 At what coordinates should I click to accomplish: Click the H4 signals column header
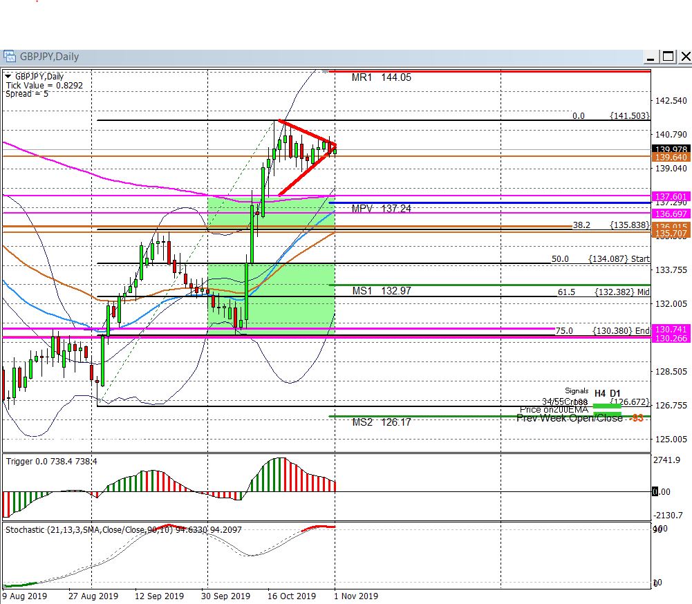(601, 393)
